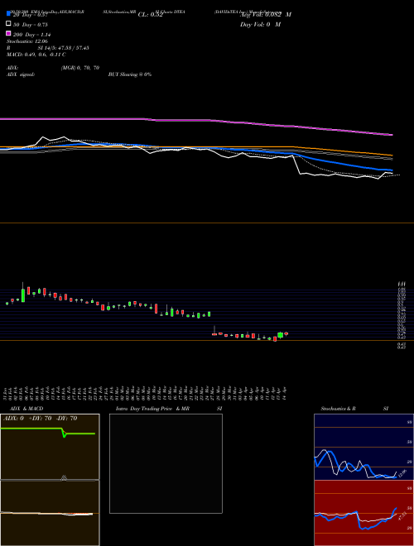Click the 'CL: 0.52' closing price label

click(x=151, y=15)
